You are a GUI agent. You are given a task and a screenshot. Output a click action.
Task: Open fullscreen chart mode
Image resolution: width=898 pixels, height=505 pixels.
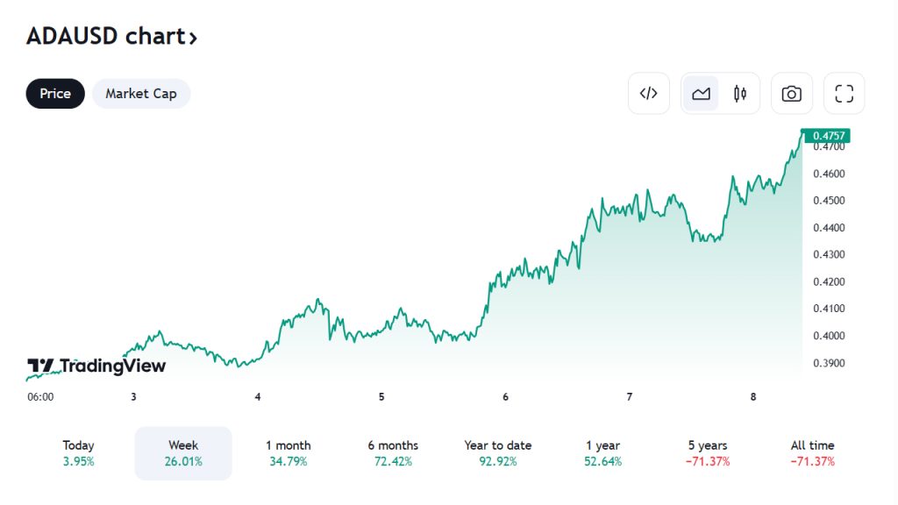(x=844, y=94)
